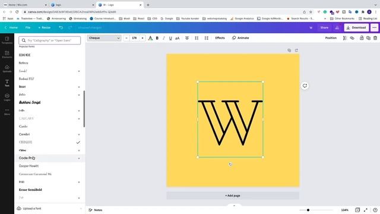
Task: Select the Eczar SemiBold font
Action: coord(30,190)
